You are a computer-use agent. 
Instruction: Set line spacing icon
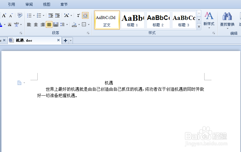[x=62, y=24]
